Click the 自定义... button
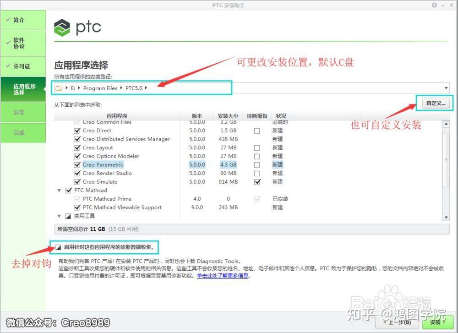The image size is (458, 333). tap(436, 103)
